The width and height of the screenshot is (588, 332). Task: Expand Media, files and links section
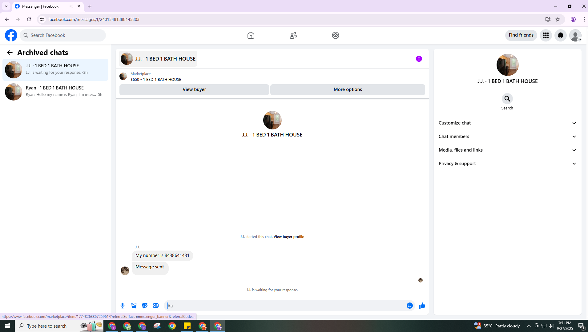pos(507,150)
